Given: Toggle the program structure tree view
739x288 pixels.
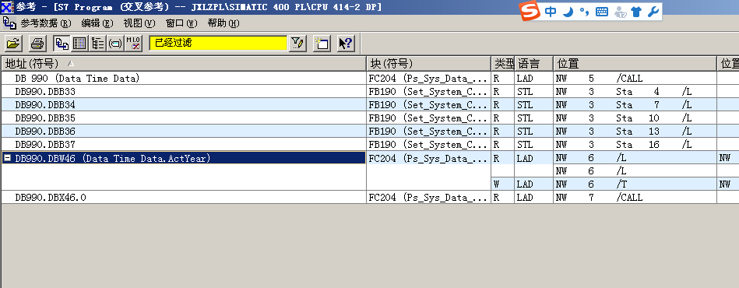Looking at the screenshot, I should point(97,44).
